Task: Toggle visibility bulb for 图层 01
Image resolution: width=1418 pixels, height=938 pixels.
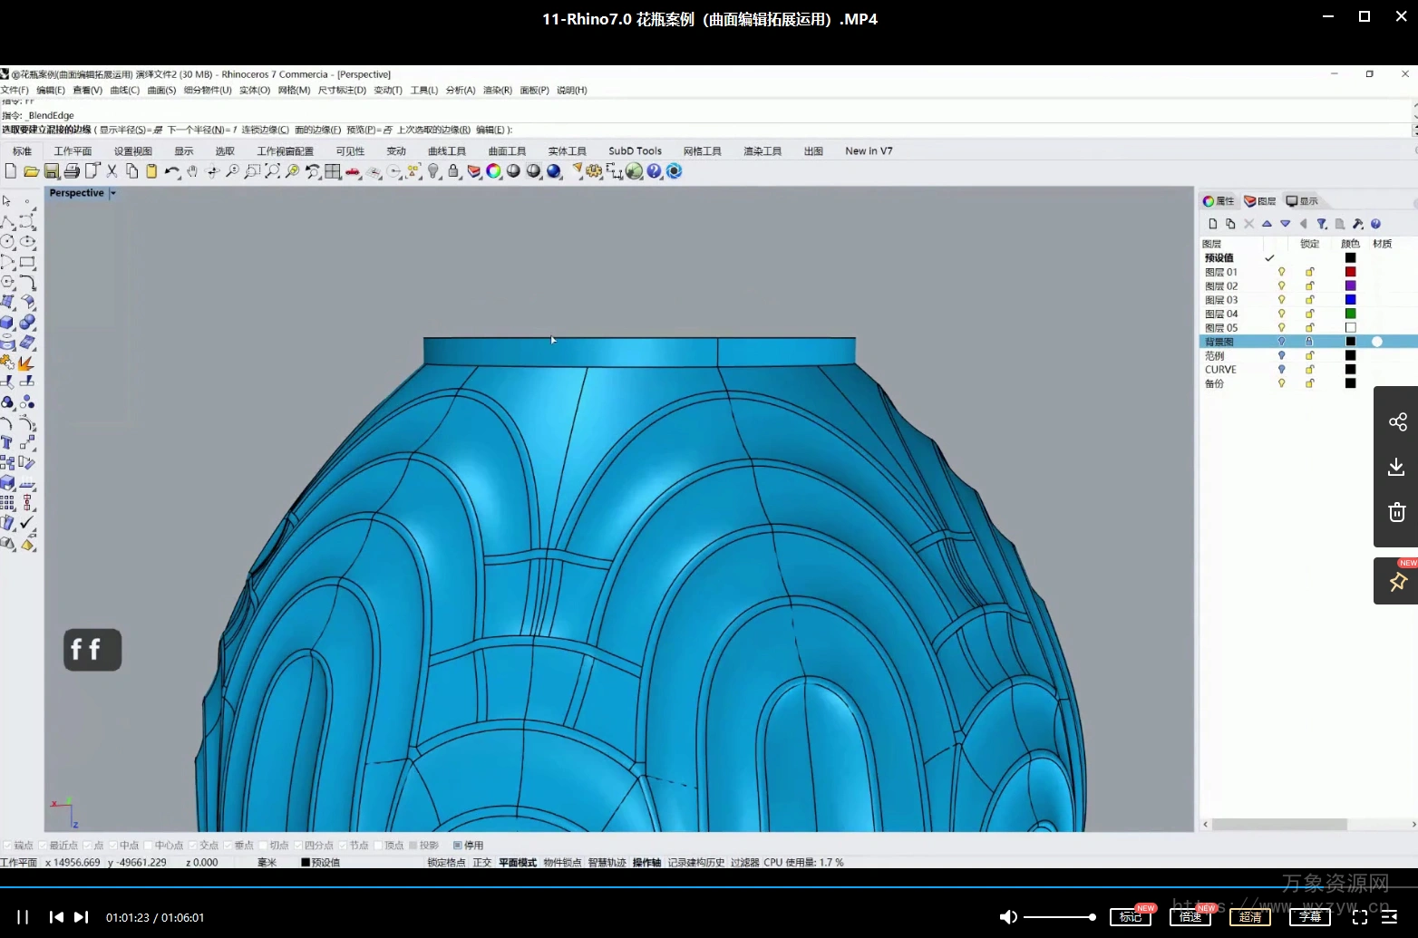Action: (1281, 272)
